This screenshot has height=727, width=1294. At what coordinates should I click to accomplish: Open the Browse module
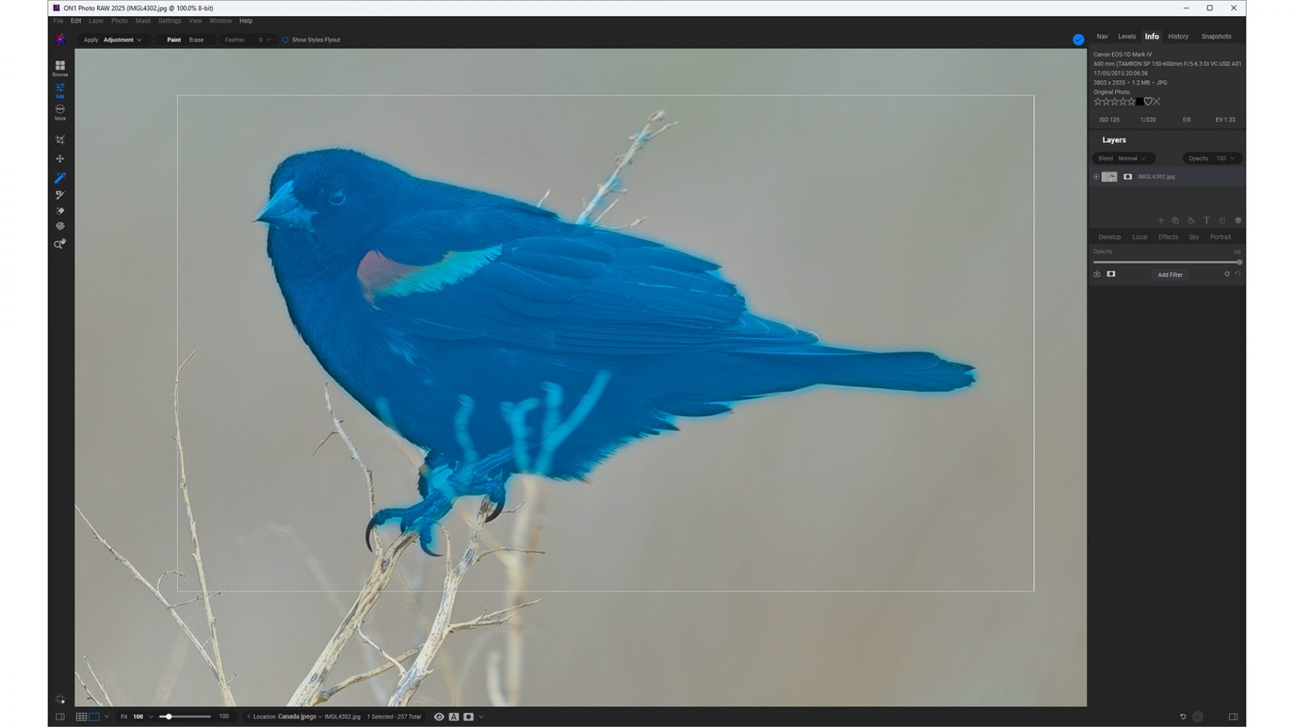tap(60, 65)
